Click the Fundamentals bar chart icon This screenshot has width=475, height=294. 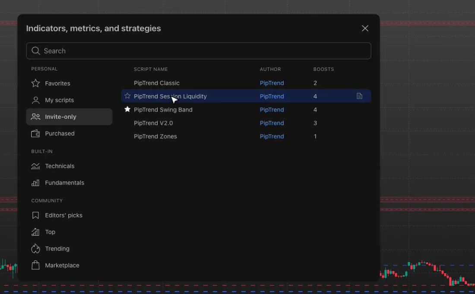point(35,182)
